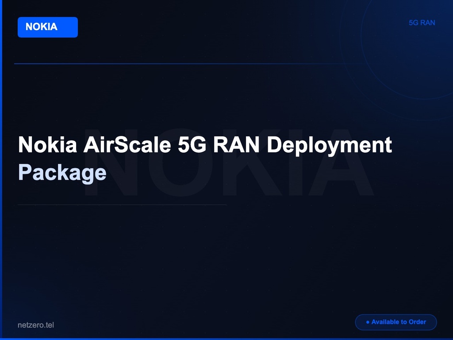The height and width of the screenshot is (340, 453).
Task: Click the divider line under the title
Action: tap(122, 205)
